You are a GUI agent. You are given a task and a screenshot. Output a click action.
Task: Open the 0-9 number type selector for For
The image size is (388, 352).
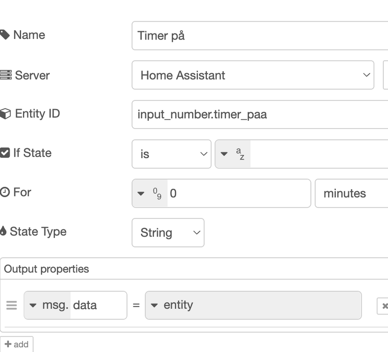(150, 193)
